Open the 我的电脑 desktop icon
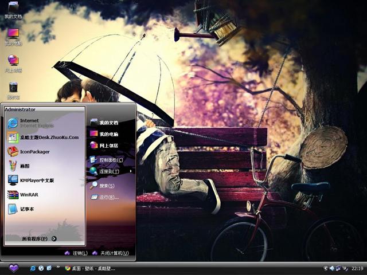 [x=13, y=37]
